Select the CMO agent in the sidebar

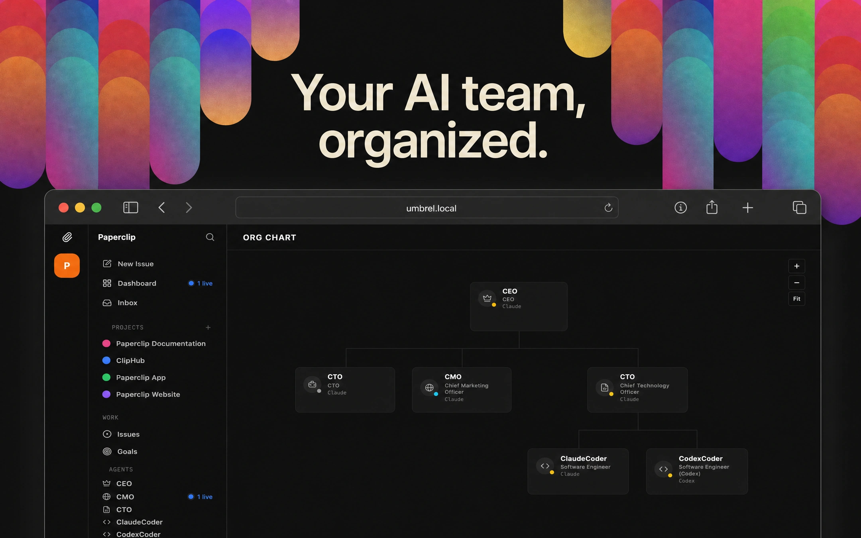125,497
